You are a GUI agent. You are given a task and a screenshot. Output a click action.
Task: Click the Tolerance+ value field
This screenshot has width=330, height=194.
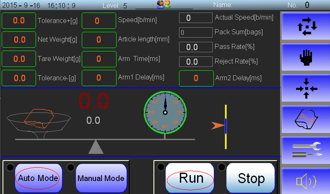(19, 20)
